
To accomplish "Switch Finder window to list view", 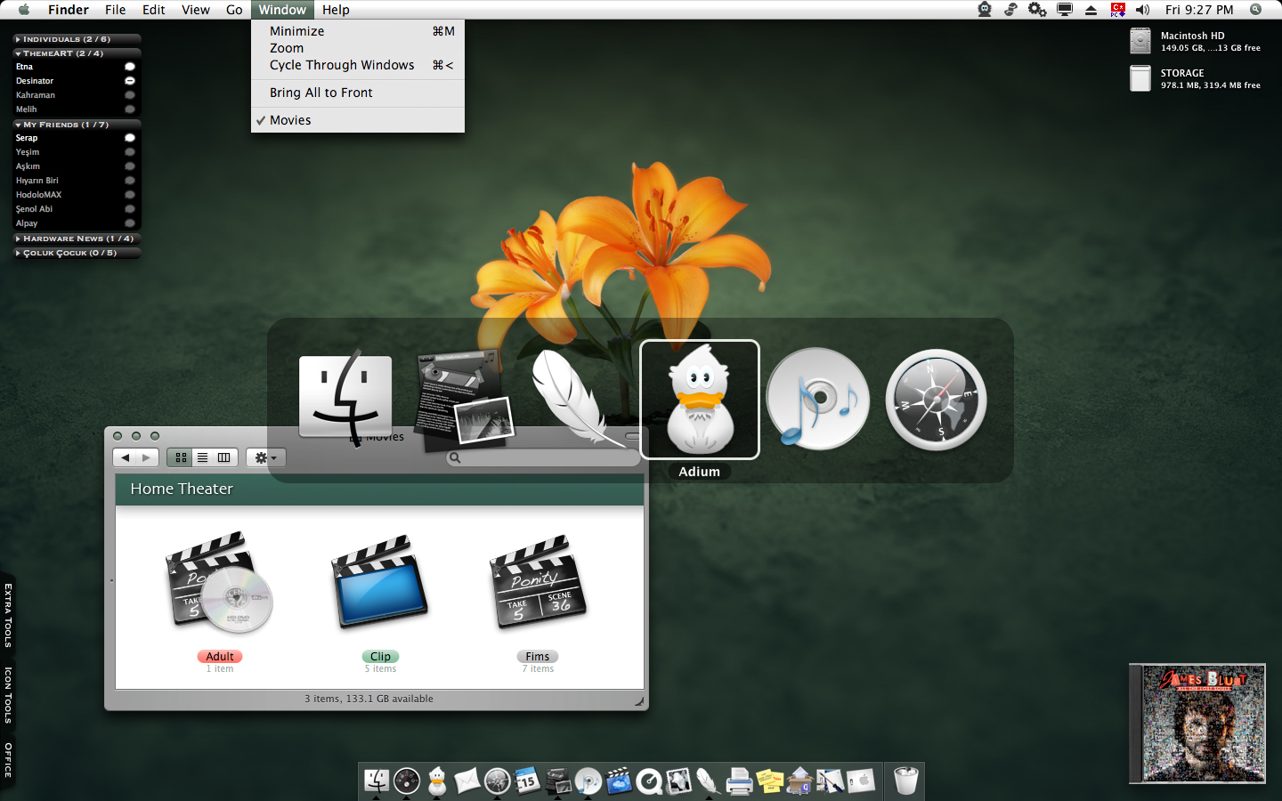I will pyautogui.click(x=202, y=457).
